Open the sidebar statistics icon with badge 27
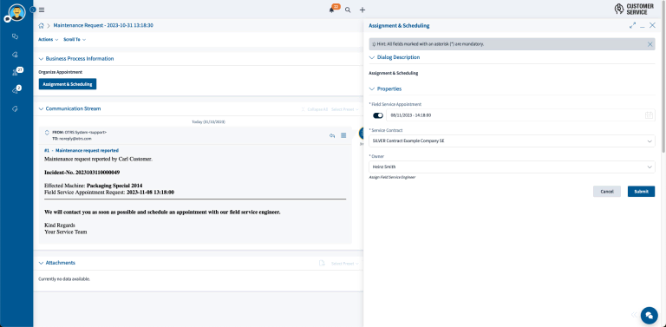The height and width of the screenshot is (327, 666). click(16, 72)
